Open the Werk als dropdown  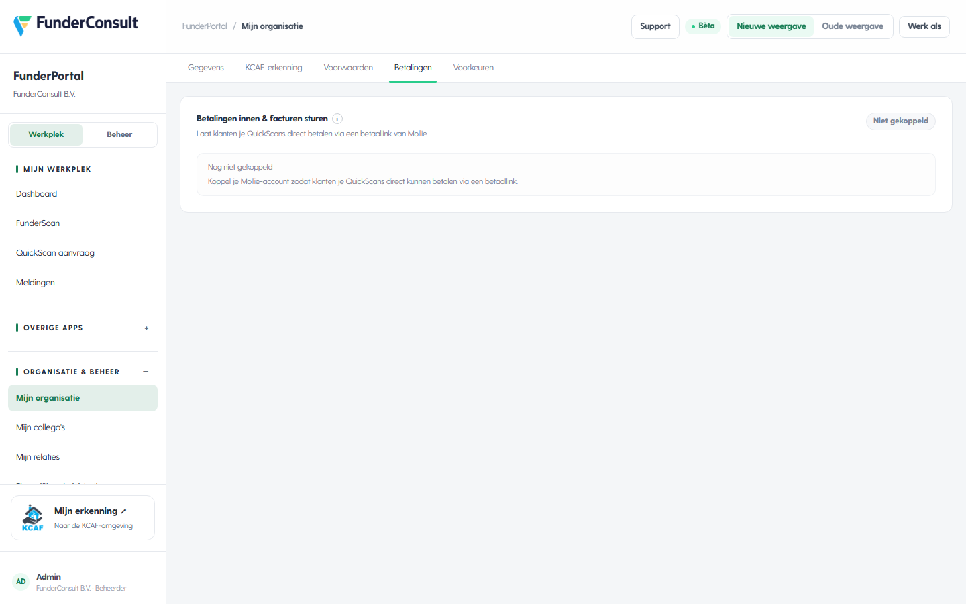coord(924,26)
